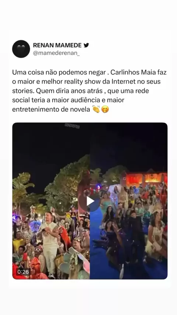
Task: Click the orange lit building in video
Action: coord(144,177)
